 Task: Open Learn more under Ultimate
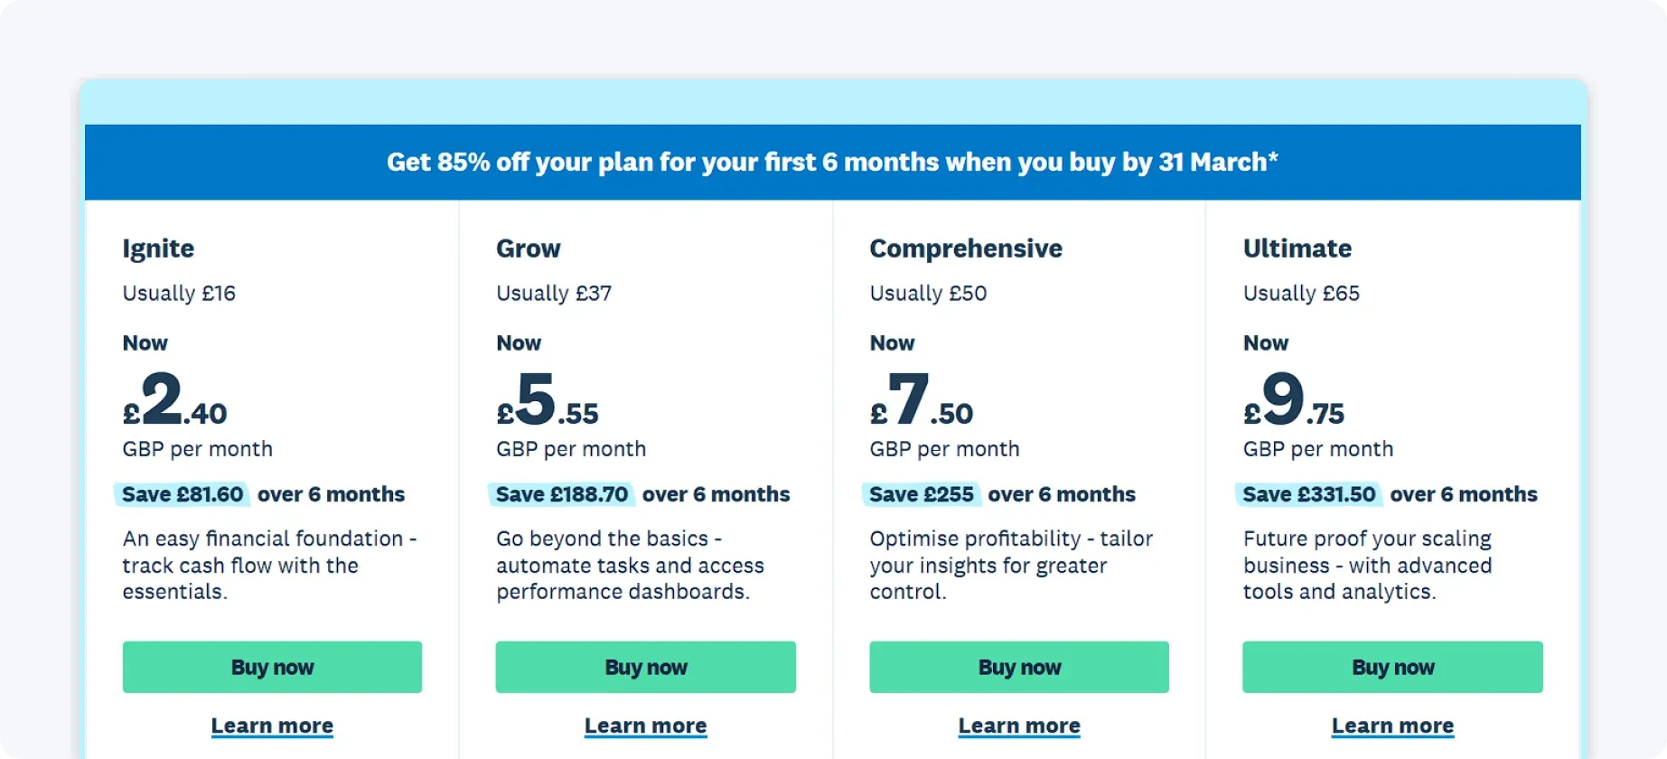coord(1392,726)
